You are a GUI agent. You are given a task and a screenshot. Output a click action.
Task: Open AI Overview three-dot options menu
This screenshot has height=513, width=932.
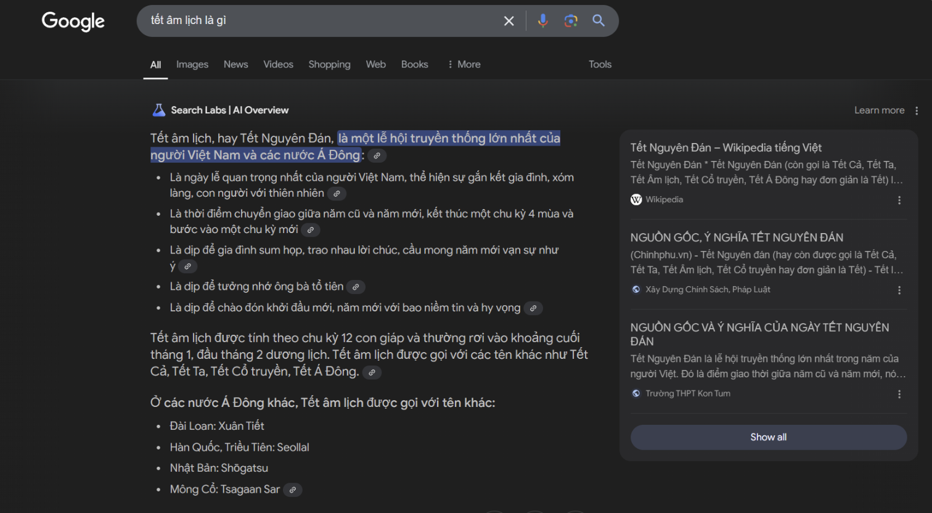917,111
